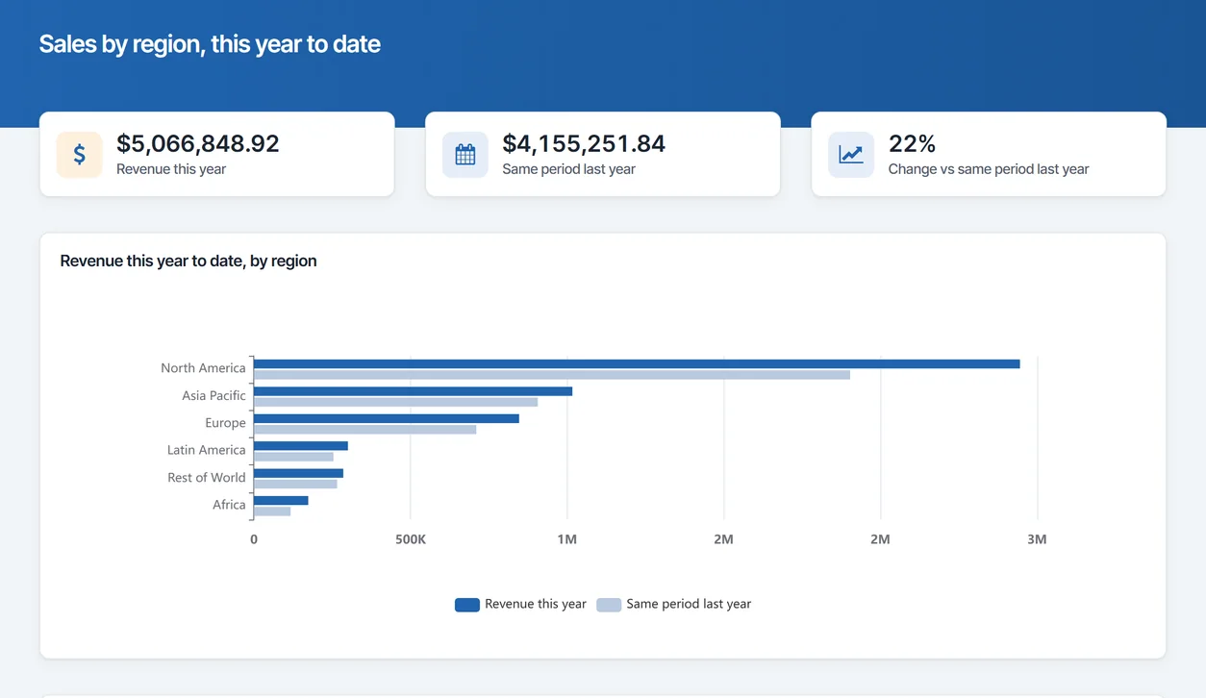Click the '22%' change value

pos(912,144)
